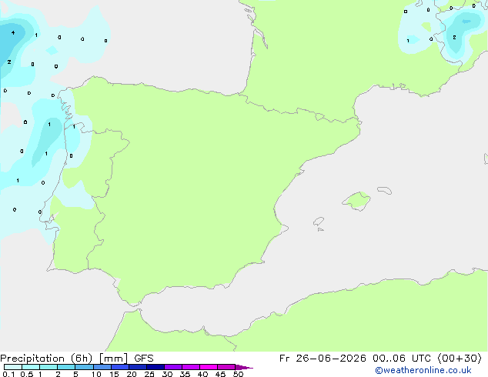Click Ibiza island outline on the map

319,222
